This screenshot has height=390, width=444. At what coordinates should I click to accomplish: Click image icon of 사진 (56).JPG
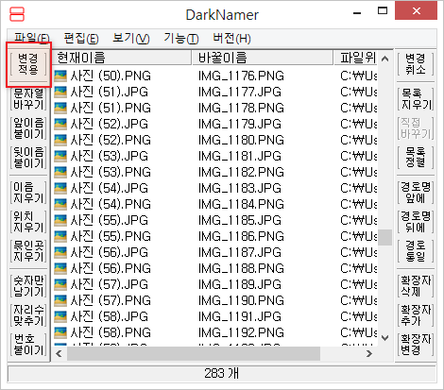tap(60, 252)
